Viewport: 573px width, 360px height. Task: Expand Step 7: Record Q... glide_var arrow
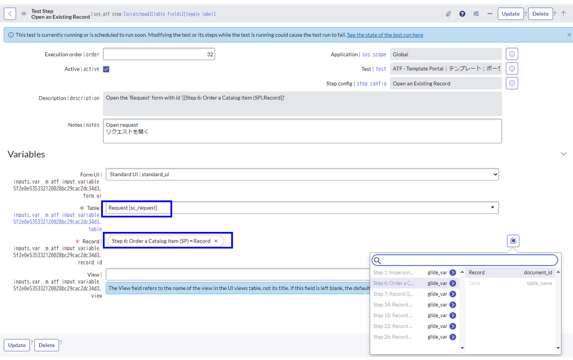pos(453,294)
